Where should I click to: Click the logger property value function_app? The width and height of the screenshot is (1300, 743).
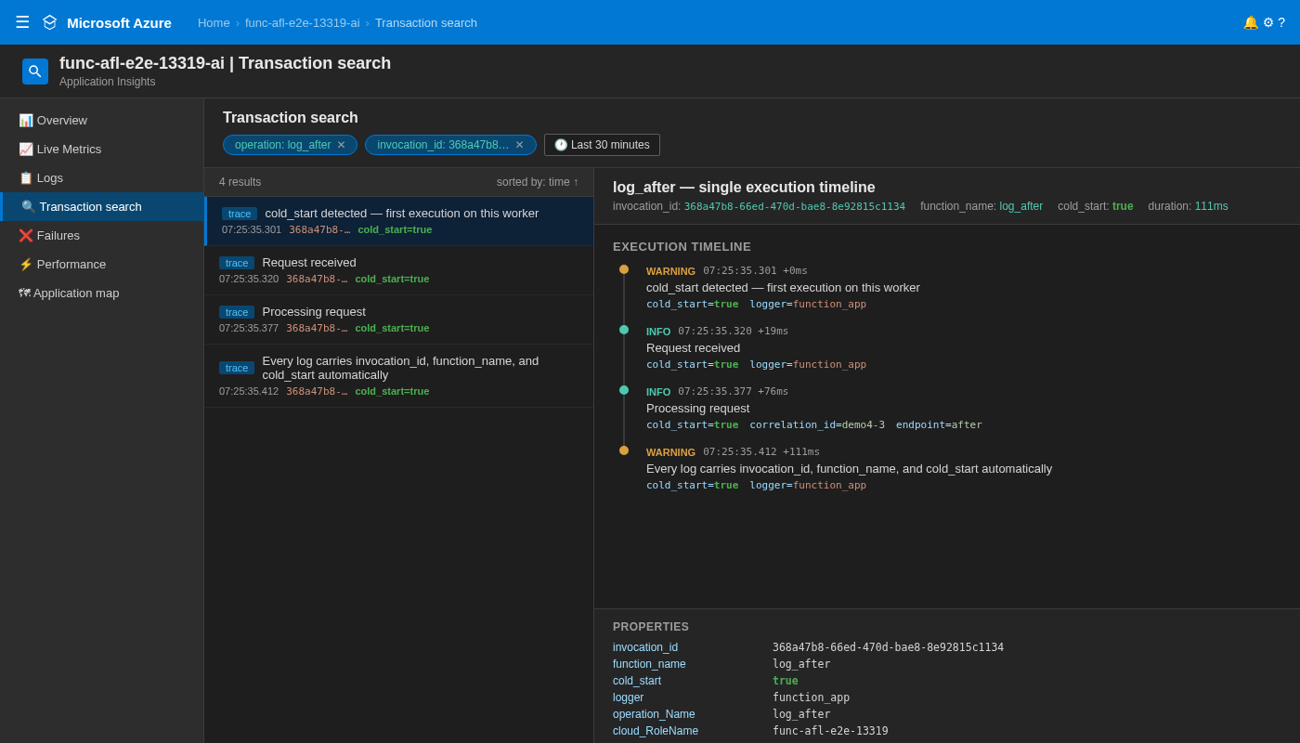[x=811, y=697]
